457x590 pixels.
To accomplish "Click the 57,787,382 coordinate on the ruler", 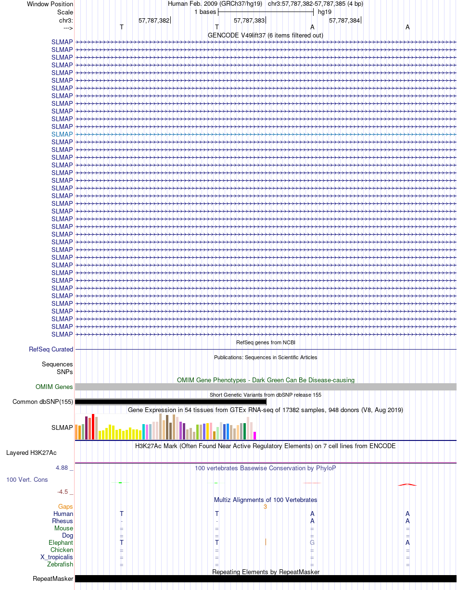I will click(154, 21).
